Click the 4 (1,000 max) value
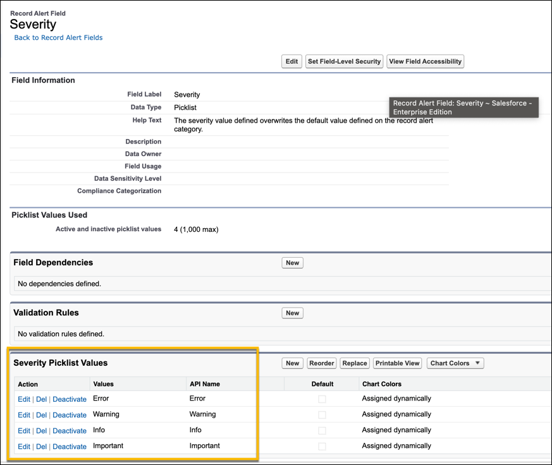This screenshot has width=552, height=465. tap(196, 230)
